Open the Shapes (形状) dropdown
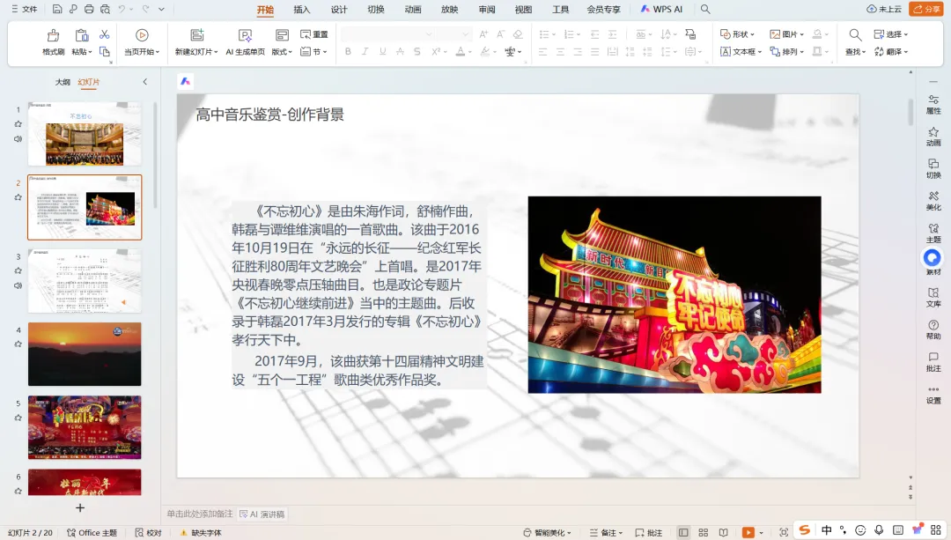The image size is (951, 540). 737,34
